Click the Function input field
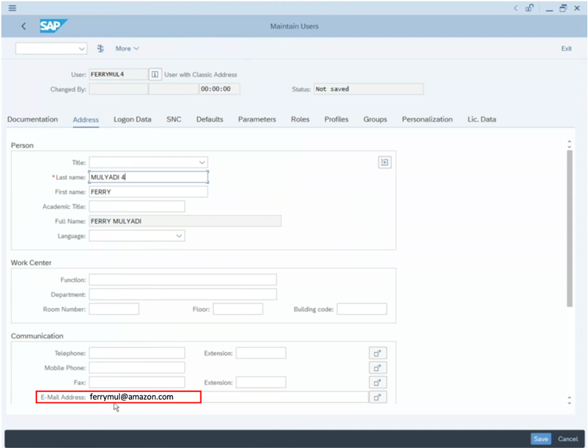 [183, 280]
